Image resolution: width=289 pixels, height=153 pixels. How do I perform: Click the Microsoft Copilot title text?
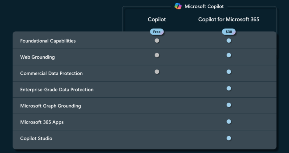(204, 6)
